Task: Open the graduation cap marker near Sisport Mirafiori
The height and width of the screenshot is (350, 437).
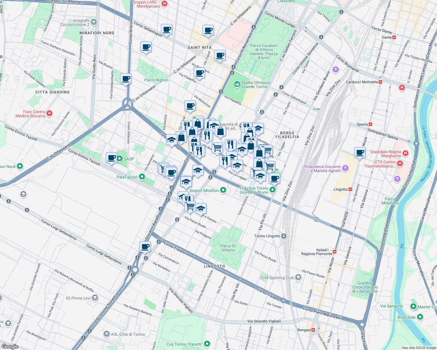Action: tap(186, 182)
